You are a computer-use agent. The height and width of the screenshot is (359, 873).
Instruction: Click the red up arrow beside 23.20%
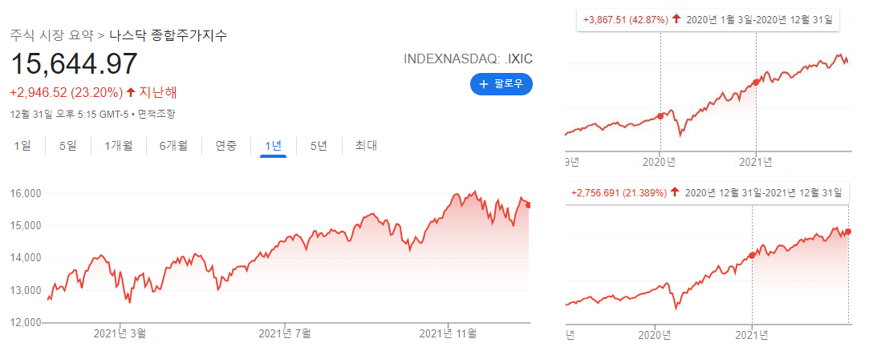click(131, 92)
